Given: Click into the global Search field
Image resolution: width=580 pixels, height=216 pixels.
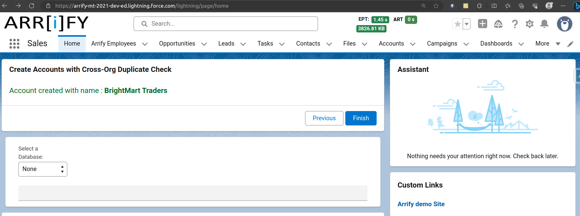Looking at the screenshot, I should (x=226, y=24).
